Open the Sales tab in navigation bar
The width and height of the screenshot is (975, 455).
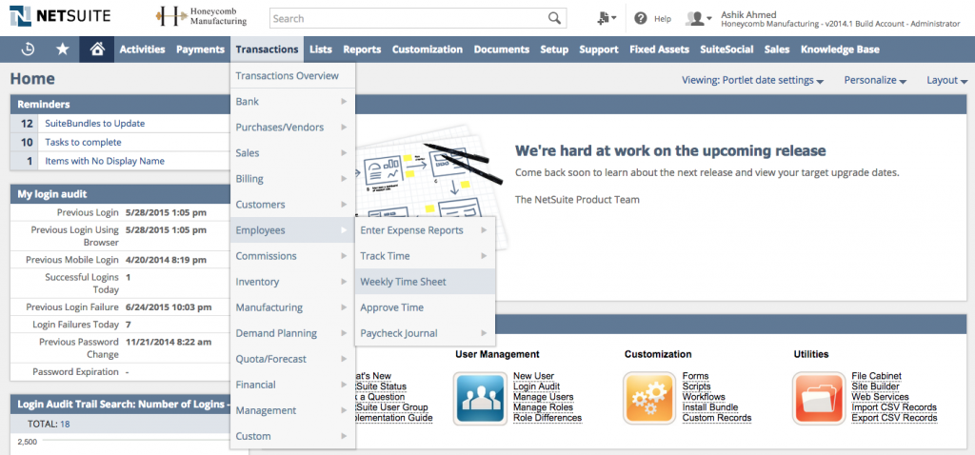[777, 49]
